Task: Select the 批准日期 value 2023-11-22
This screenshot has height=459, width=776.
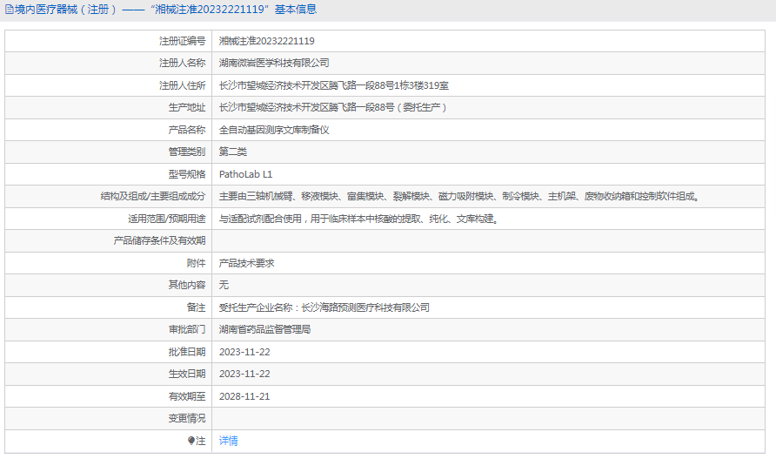Action: coord(244,352)
